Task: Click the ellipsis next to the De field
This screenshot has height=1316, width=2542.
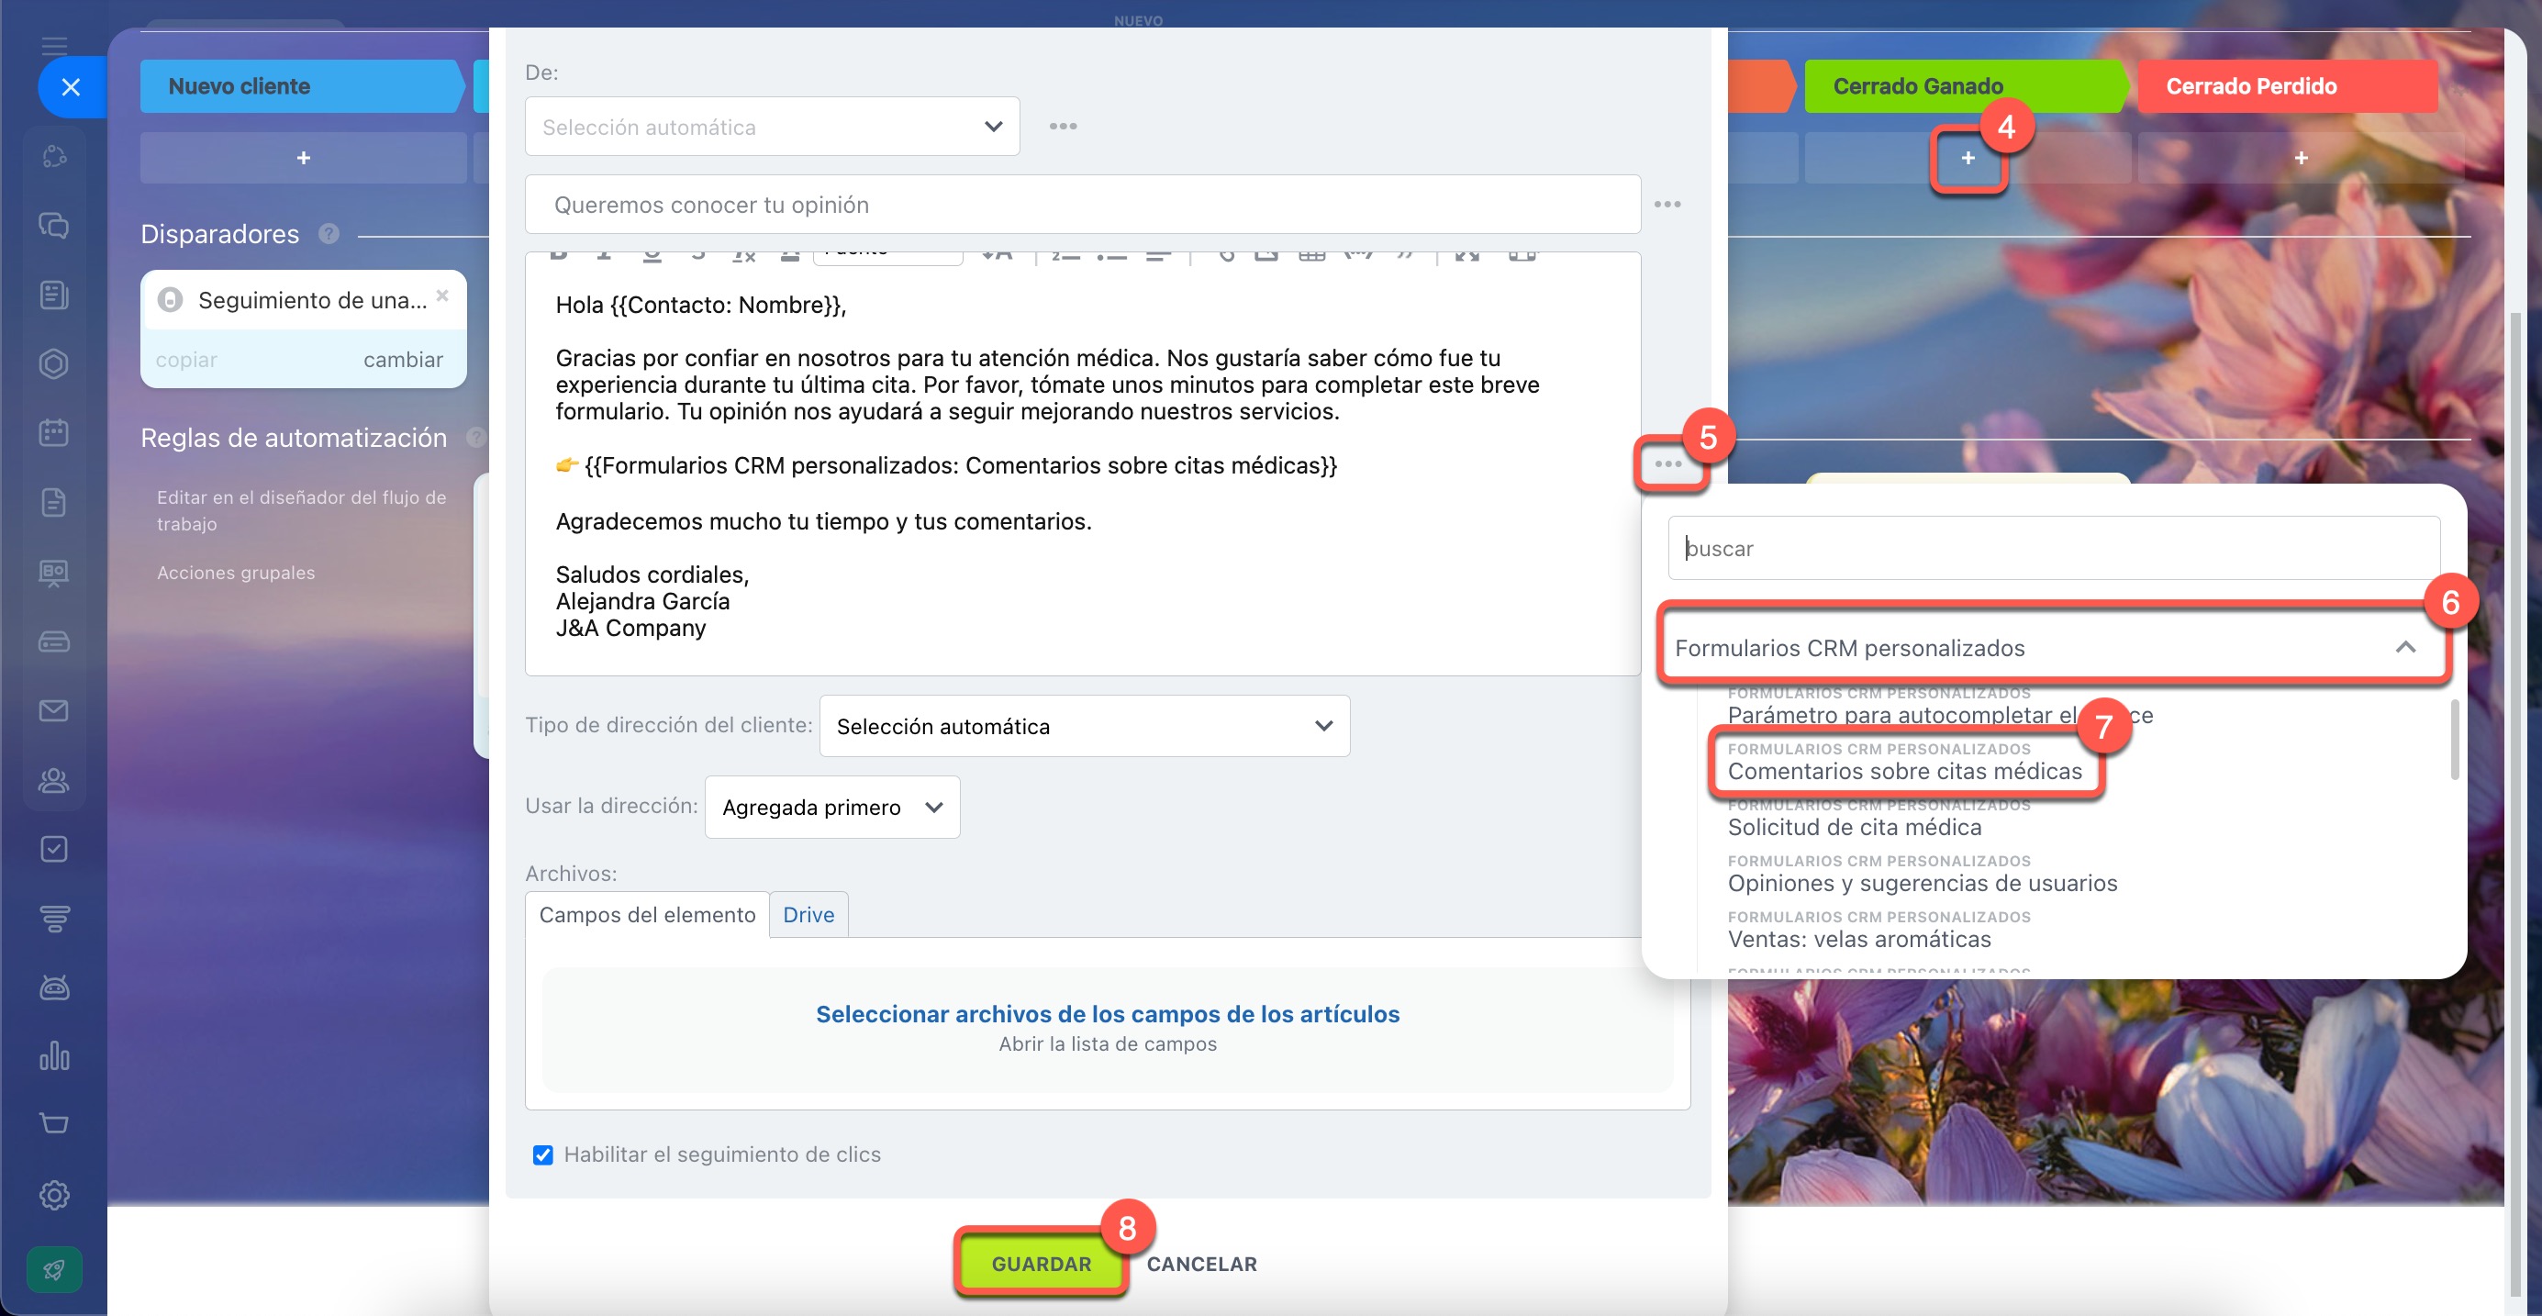Action: coord(1063,127)
